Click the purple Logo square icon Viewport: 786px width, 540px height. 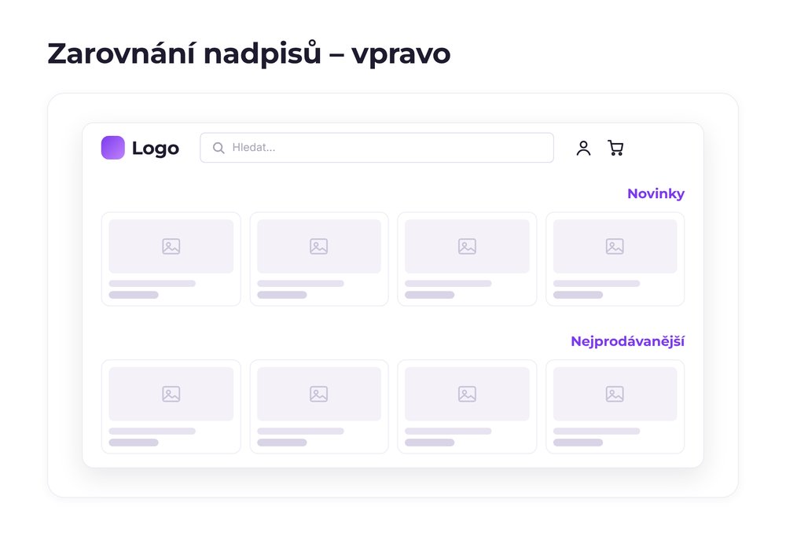(112, 148)
